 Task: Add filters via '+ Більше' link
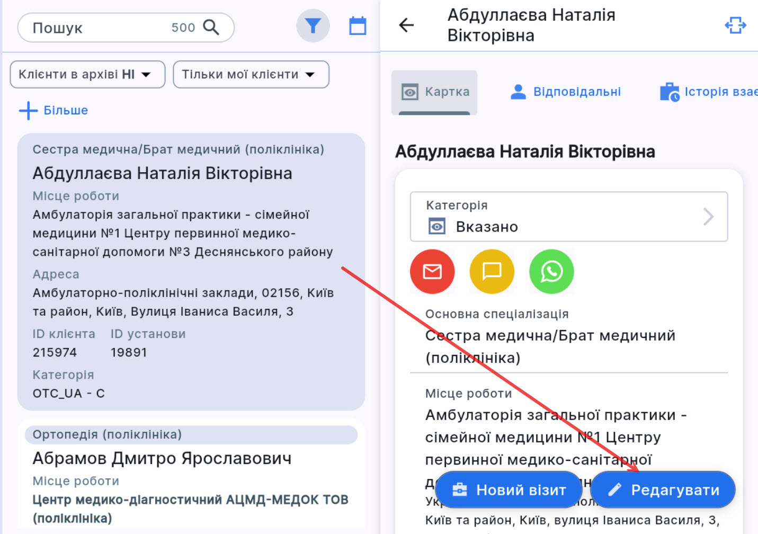pos(53,110)
